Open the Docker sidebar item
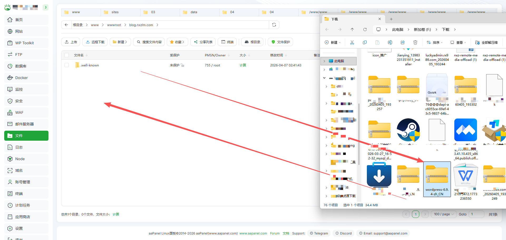This screenshot has height=240, width=506. (21, 78)
